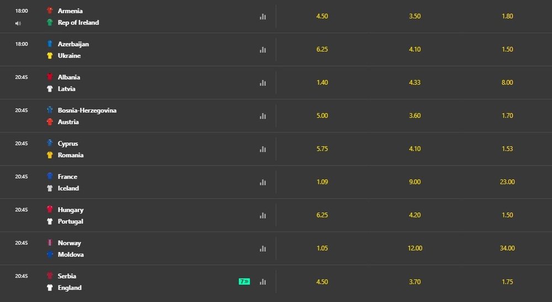Screen dimensions: 552x302
Task: Select draw odds 12.00 for Norway match
Action: [415, 248]
